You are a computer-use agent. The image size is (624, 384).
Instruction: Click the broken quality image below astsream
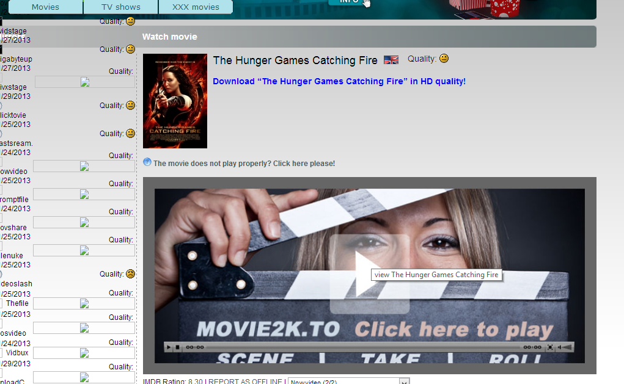click(84, 166)
